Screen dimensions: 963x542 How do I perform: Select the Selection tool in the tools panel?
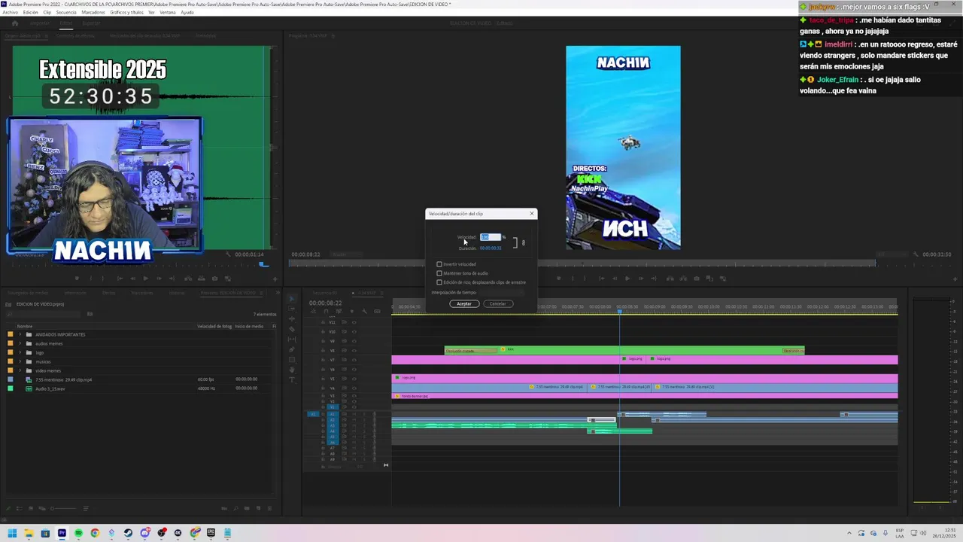point(292,298)
